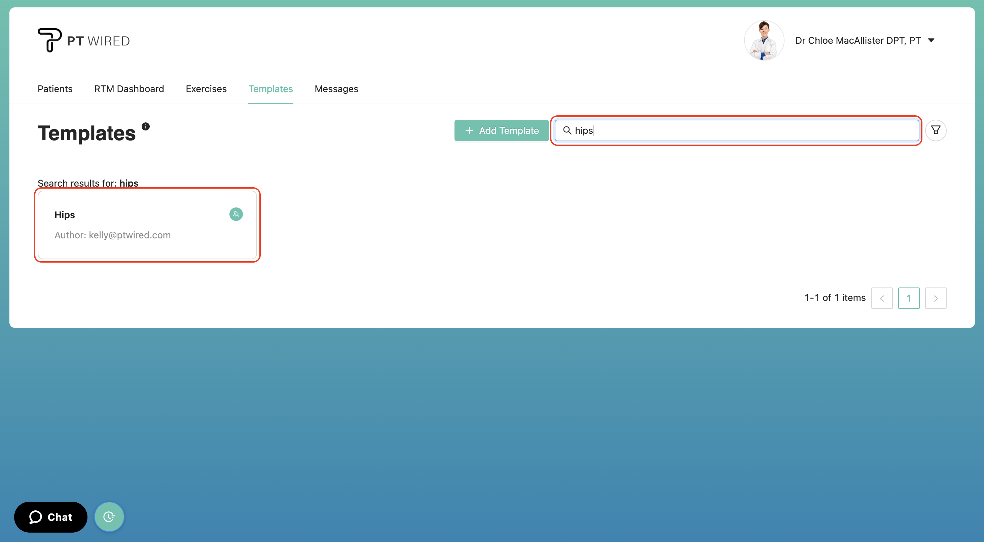Image resolution: width=984 pixels, height=542 pixels.
Task: Click the history clock icon near Chat
Action: [109, 517]
